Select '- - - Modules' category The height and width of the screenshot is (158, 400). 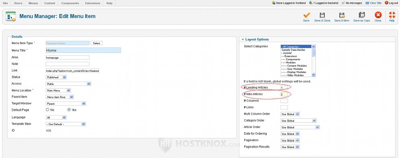[x=296, y=63]
